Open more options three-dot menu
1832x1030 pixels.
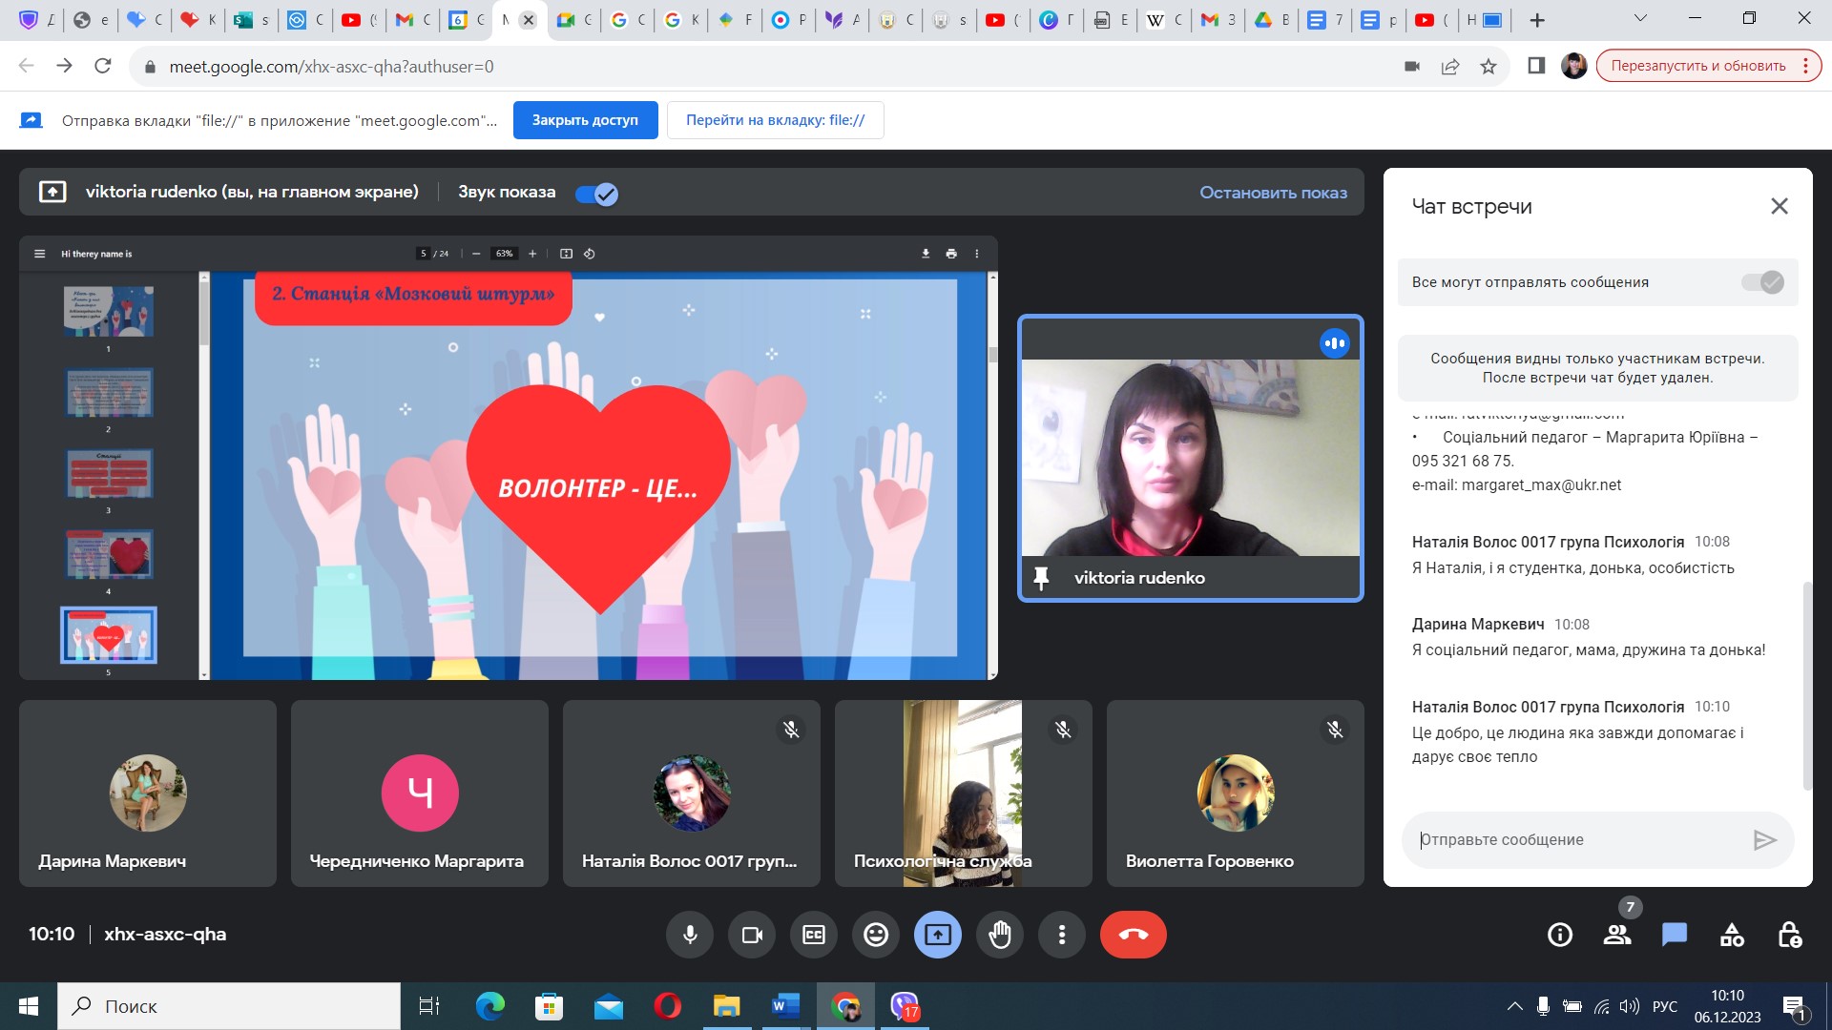point(1062,935)
